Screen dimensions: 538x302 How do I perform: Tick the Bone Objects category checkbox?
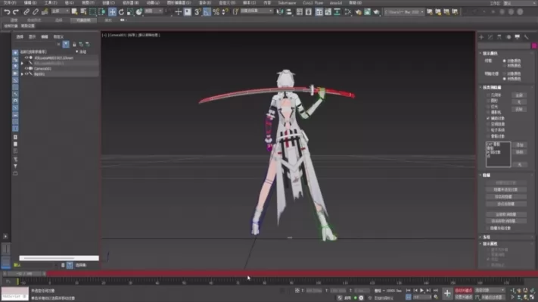[488, 136]
